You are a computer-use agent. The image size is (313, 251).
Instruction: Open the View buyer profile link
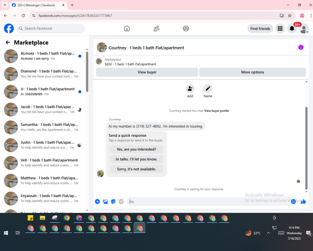(217, 111)
